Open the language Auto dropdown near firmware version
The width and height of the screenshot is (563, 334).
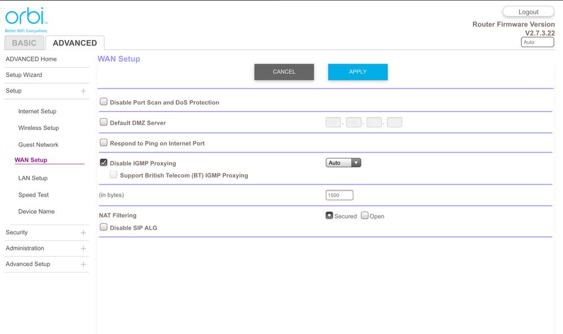[537, 42]
